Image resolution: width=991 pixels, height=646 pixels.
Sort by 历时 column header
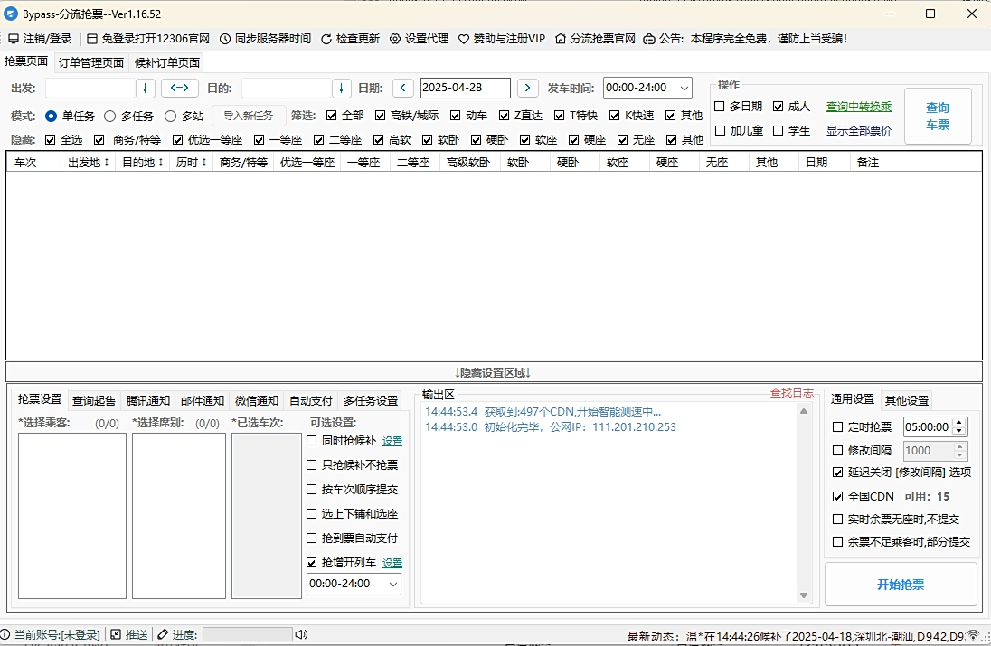[191, 163]
